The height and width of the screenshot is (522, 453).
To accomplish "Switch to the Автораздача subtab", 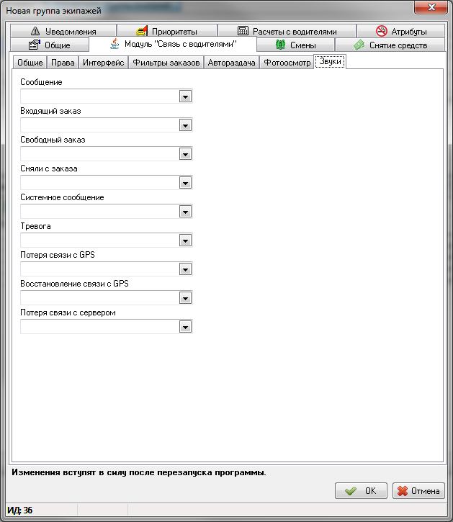I will pyautogui.click(x=231, y=63).
